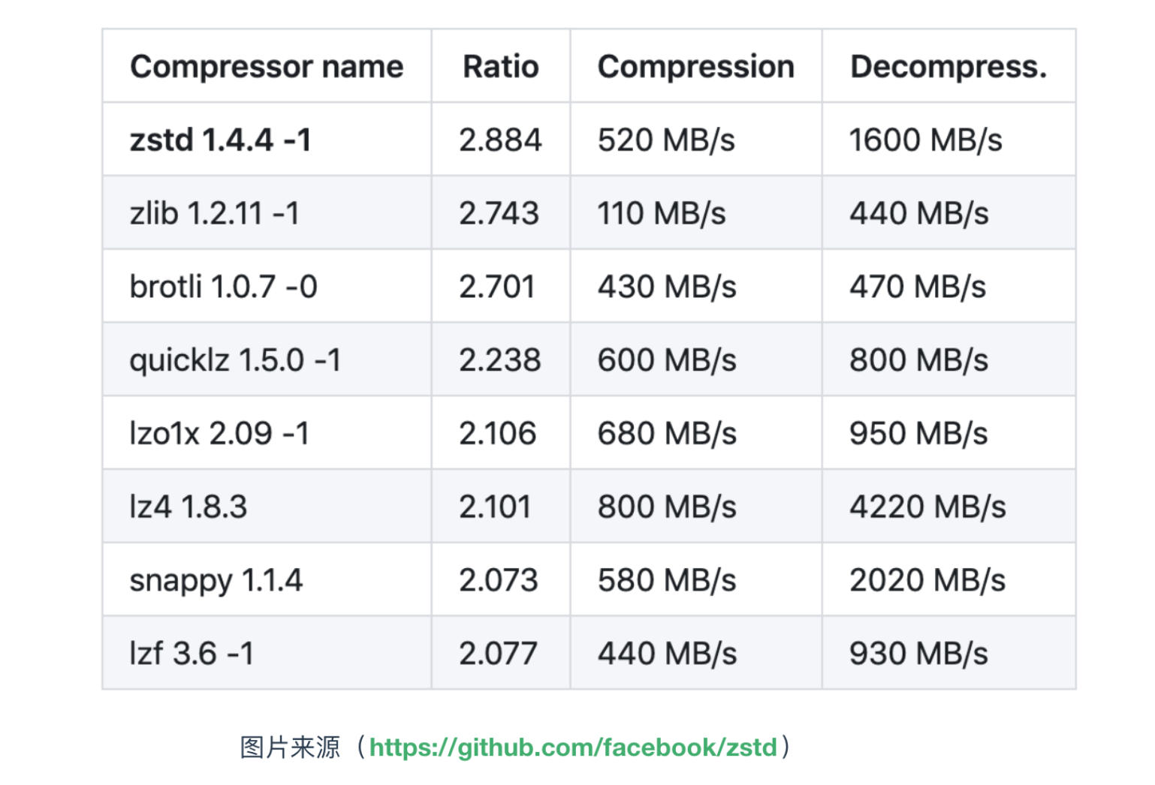1155x785 pixels.
Task: Select the lzo1x 2.09 -1 cell
Action: coord(267,433)
